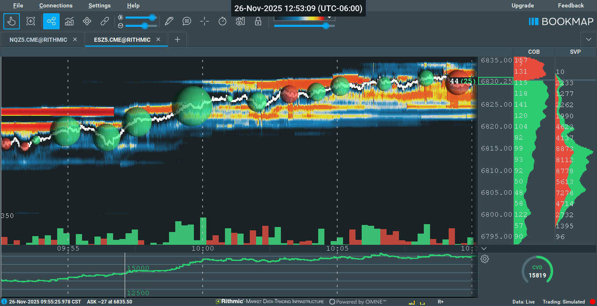597x306 pixels.
Task: Select the hand pointer tool
Action: coord(12,21)
